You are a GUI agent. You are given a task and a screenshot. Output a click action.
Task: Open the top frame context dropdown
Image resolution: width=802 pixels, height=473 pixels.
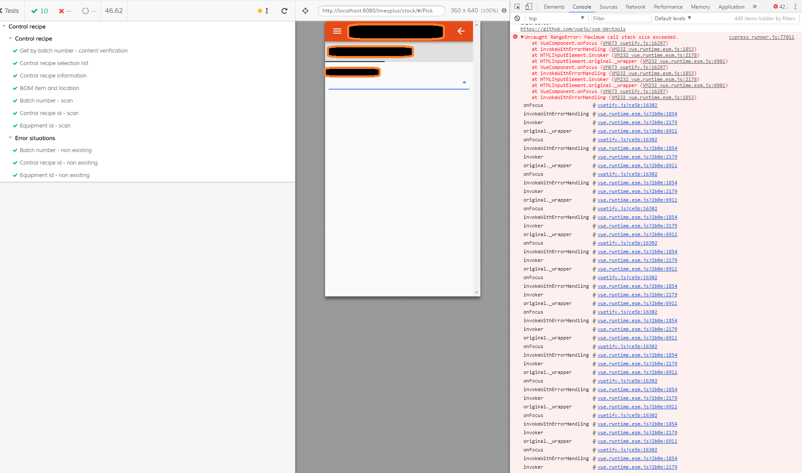[556, 18]
